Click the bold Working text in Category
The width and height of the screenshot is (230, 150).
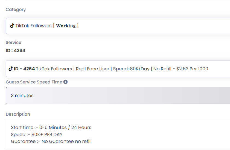(66, 26)
